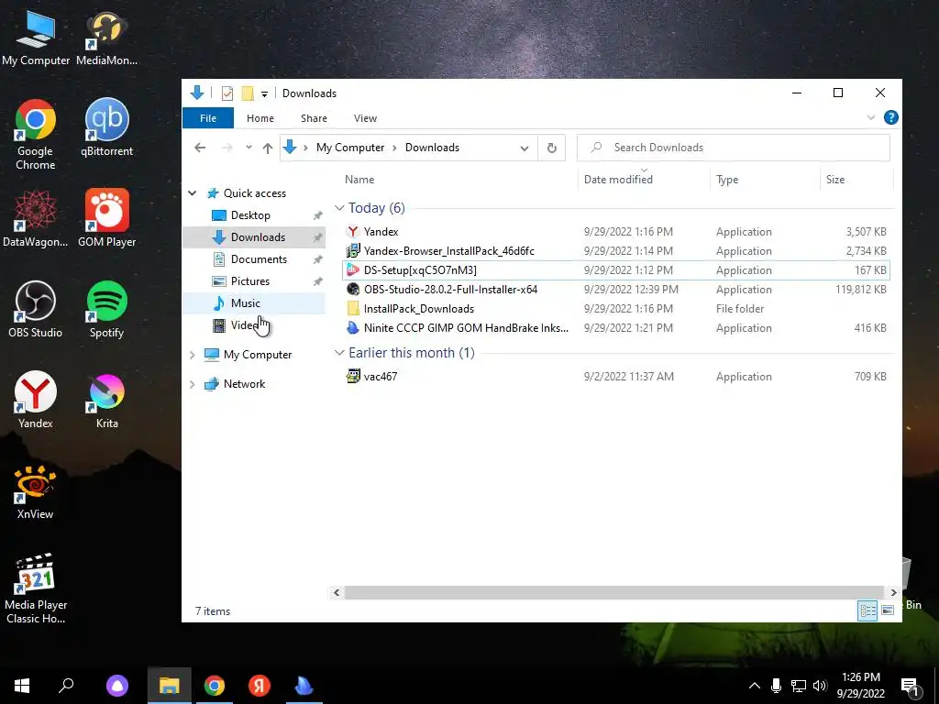Sort by Size column header
This screenshot has height=704, width=939.
(x=834, y=180)
